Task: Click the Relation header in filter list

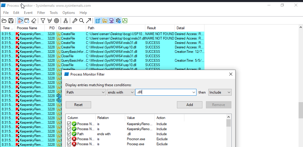Action: click(x=110, y=118)
